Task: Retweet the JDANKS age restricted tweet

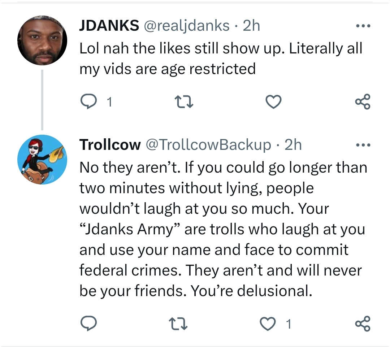Action: pyautogui.click(x=184, y=102)
